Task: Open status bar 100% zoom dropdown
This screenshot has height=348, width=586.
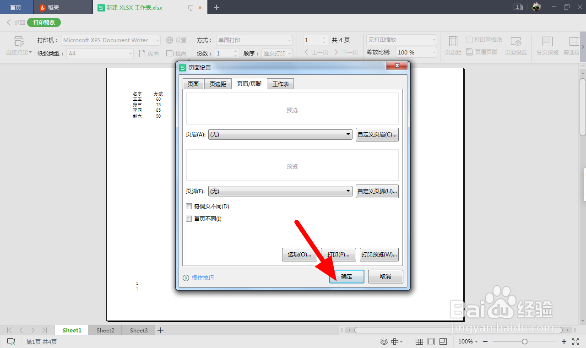Action: [x=467, y=342]
